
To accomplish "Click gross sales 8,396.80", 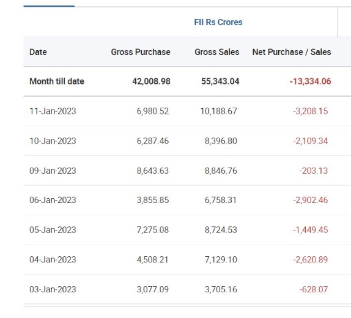I will pos(221,141).
